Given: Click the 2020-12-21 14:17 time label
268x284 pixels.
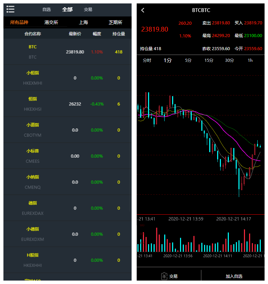Looking at the screenshot, I should (x=234, y=219).
